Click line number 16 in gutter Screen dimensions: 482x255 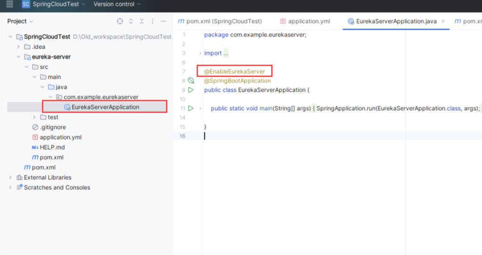tap(182, 136)
